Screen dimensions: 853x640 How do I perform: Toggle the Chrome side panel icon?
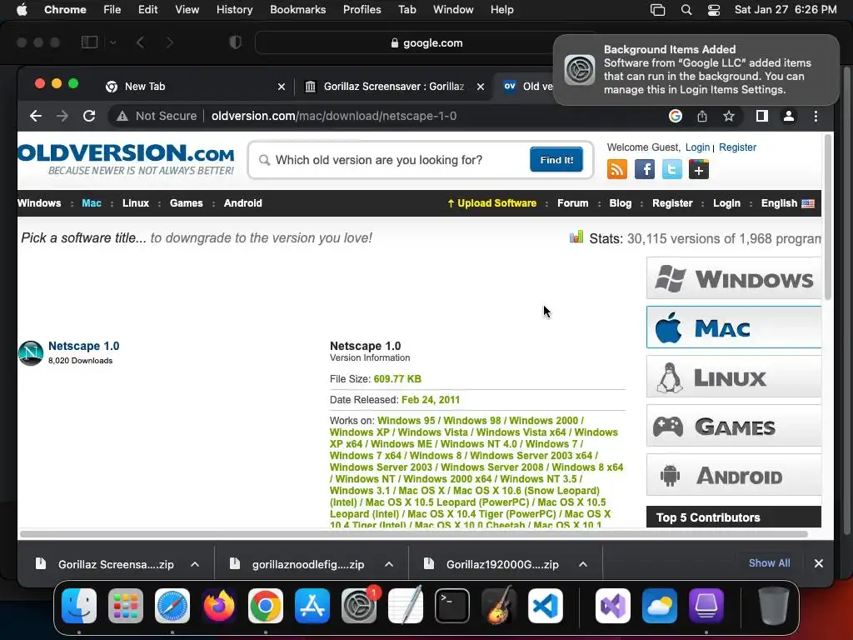(x=761, y=116)
